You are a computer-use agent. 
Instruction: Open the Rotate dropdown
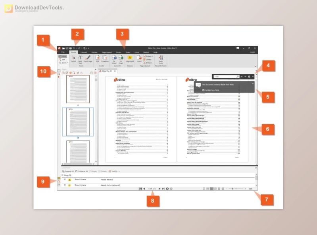pyautogui.click(x=148, y=56)
